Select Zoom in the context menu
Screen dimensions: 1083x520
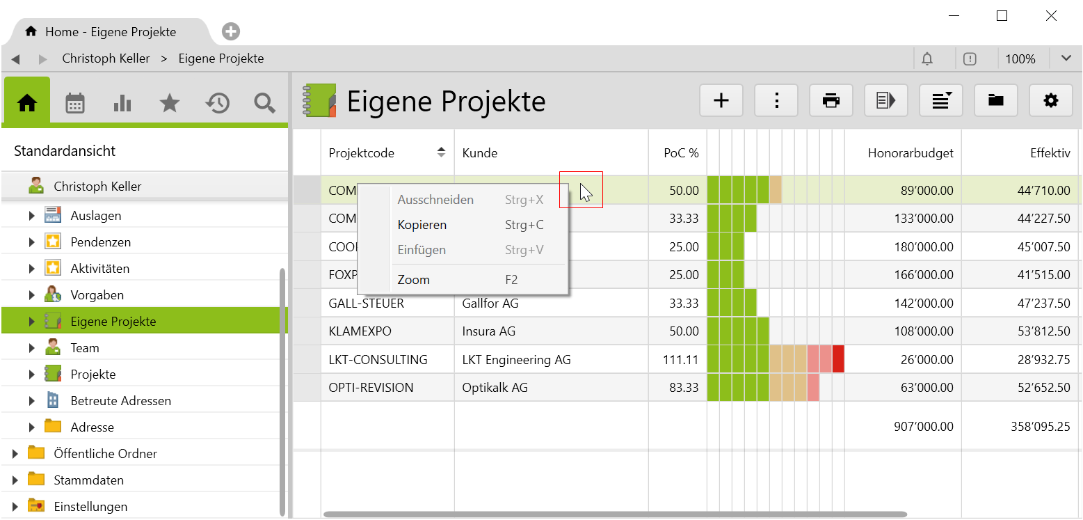tap(413, 280)
